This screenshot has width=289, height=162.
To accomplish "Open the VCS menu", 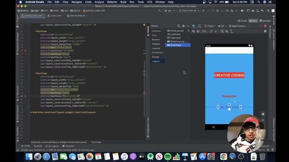I will pos(149,2).
